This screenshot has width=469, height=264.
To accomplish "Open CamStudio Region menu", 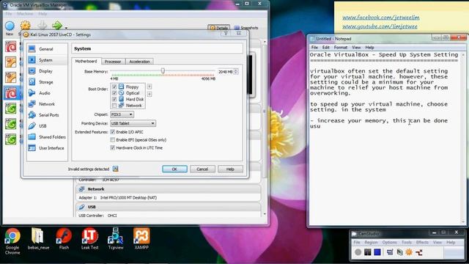I will tap(371, 243).
